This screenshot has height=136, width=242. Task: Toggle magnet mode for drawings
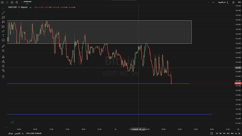pyautogui.click(x=3, y=57)
